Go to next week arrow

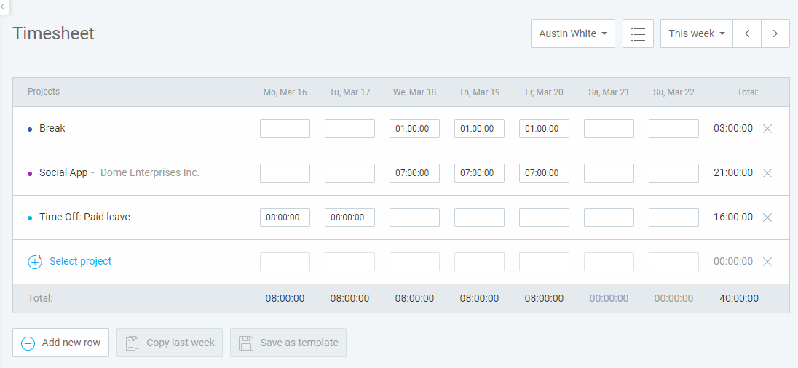click(x=775, y=33)
